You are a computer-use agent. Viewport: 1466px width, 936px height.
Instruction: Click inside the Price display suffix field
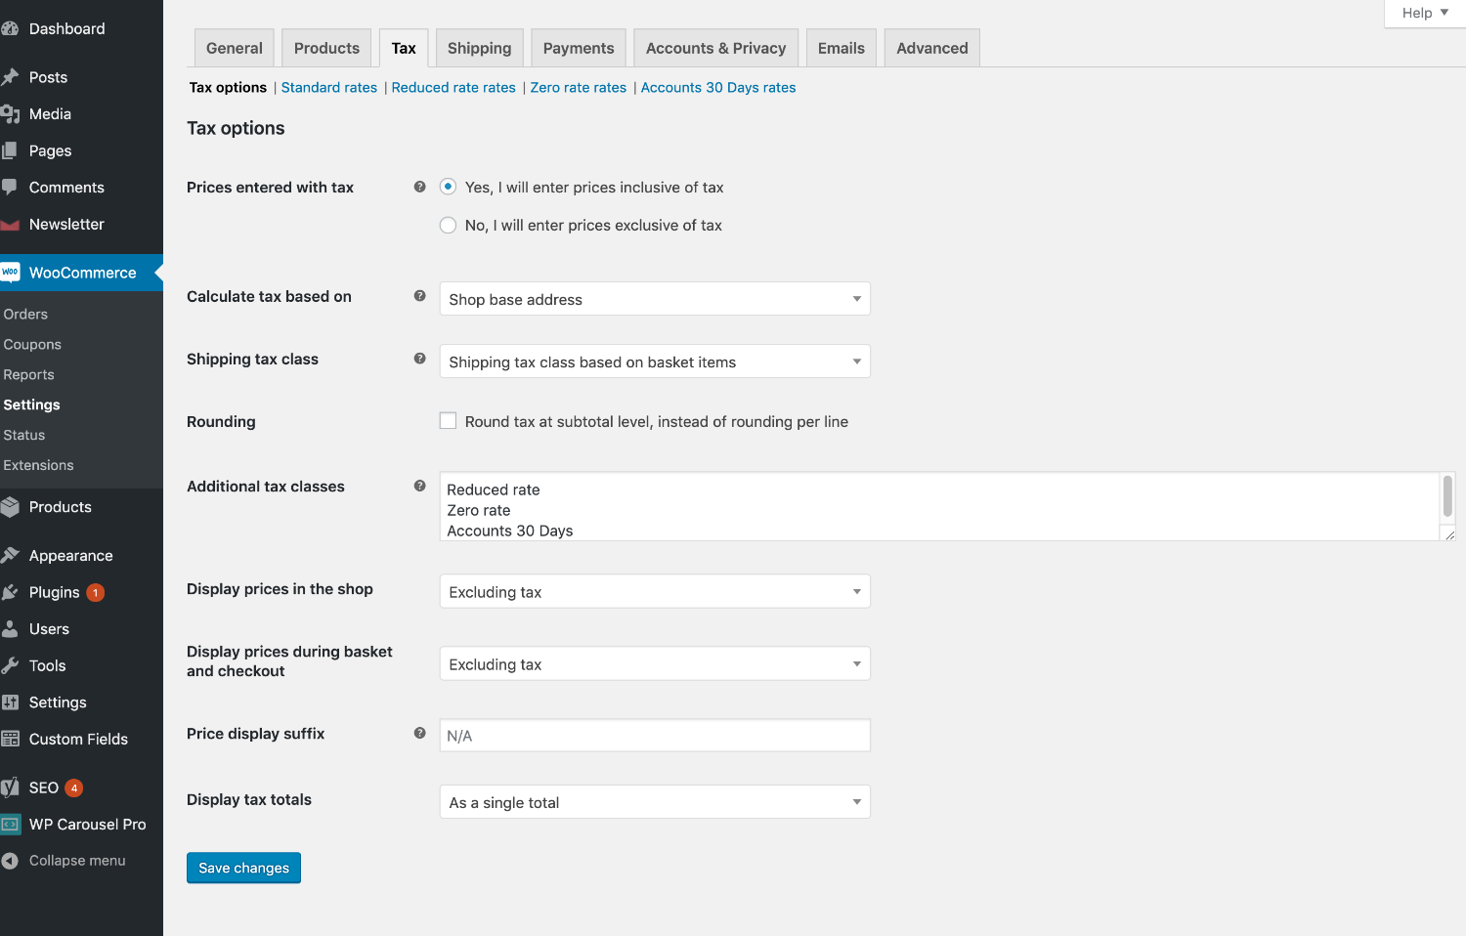click(654, 735)
